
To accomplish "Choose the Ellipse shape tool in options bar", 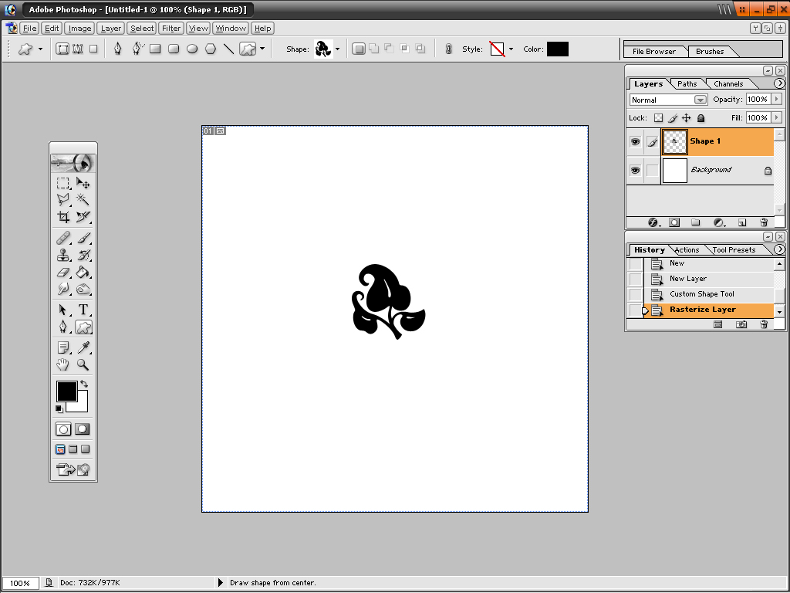I will 192,49.
